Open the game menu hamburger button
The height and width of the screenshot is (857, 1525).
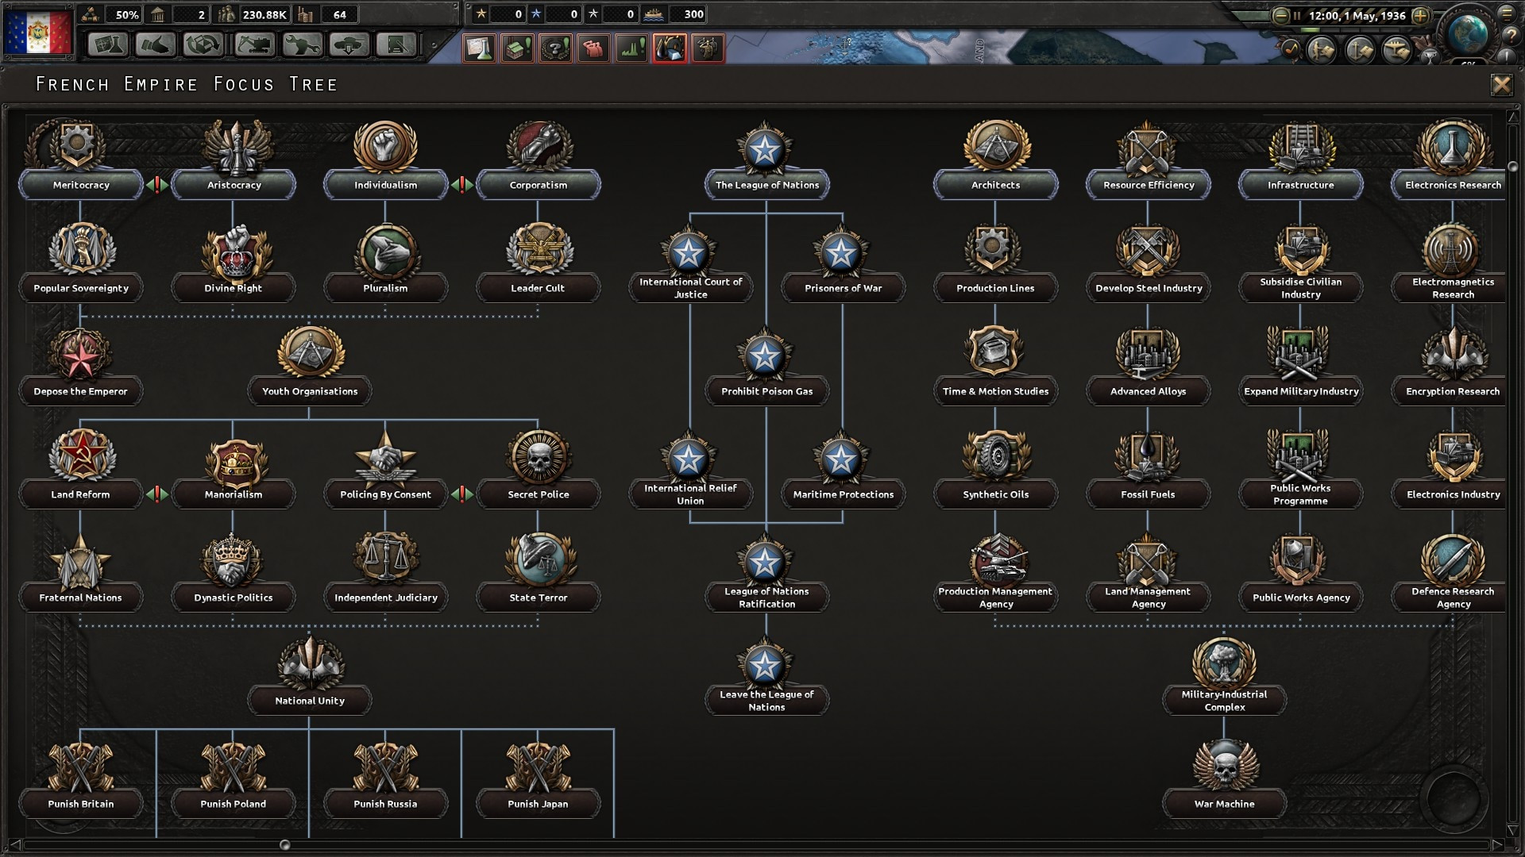click(x=1506, y=14)
